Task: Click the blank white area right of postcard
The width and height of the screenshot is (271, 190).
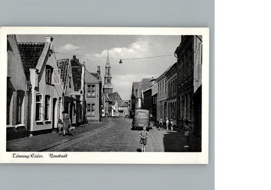Action: coord(240,96)
